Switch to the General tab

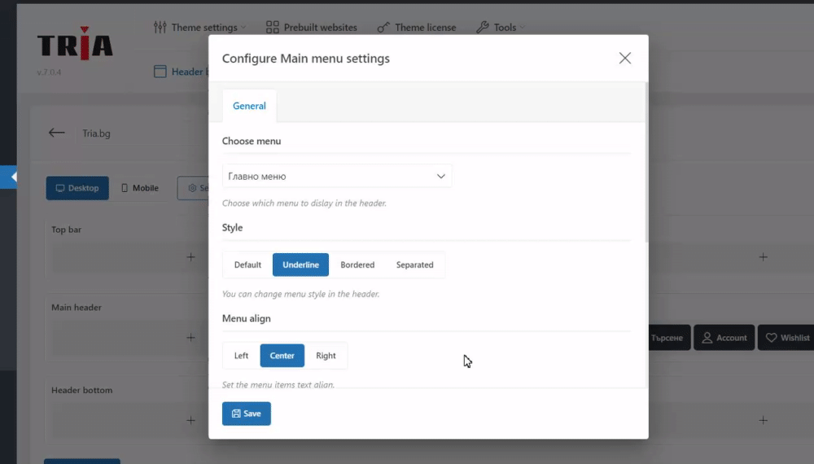(x=249, y=106)
